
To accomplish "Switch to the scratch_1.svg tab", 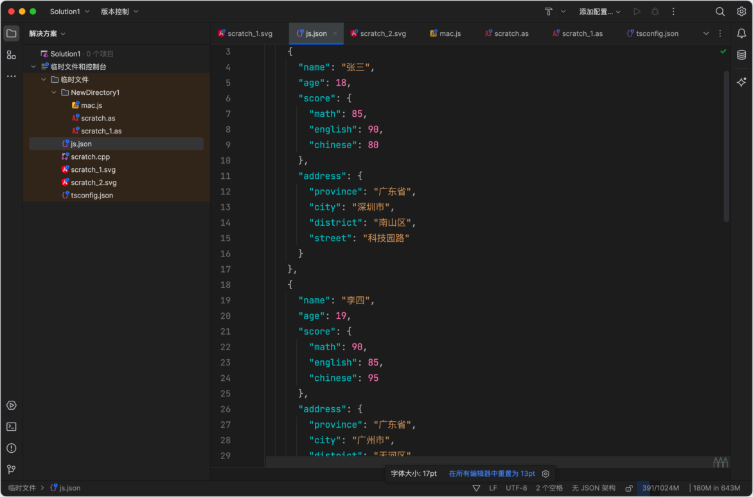I will pyautogui.click(x=245, y=33).
